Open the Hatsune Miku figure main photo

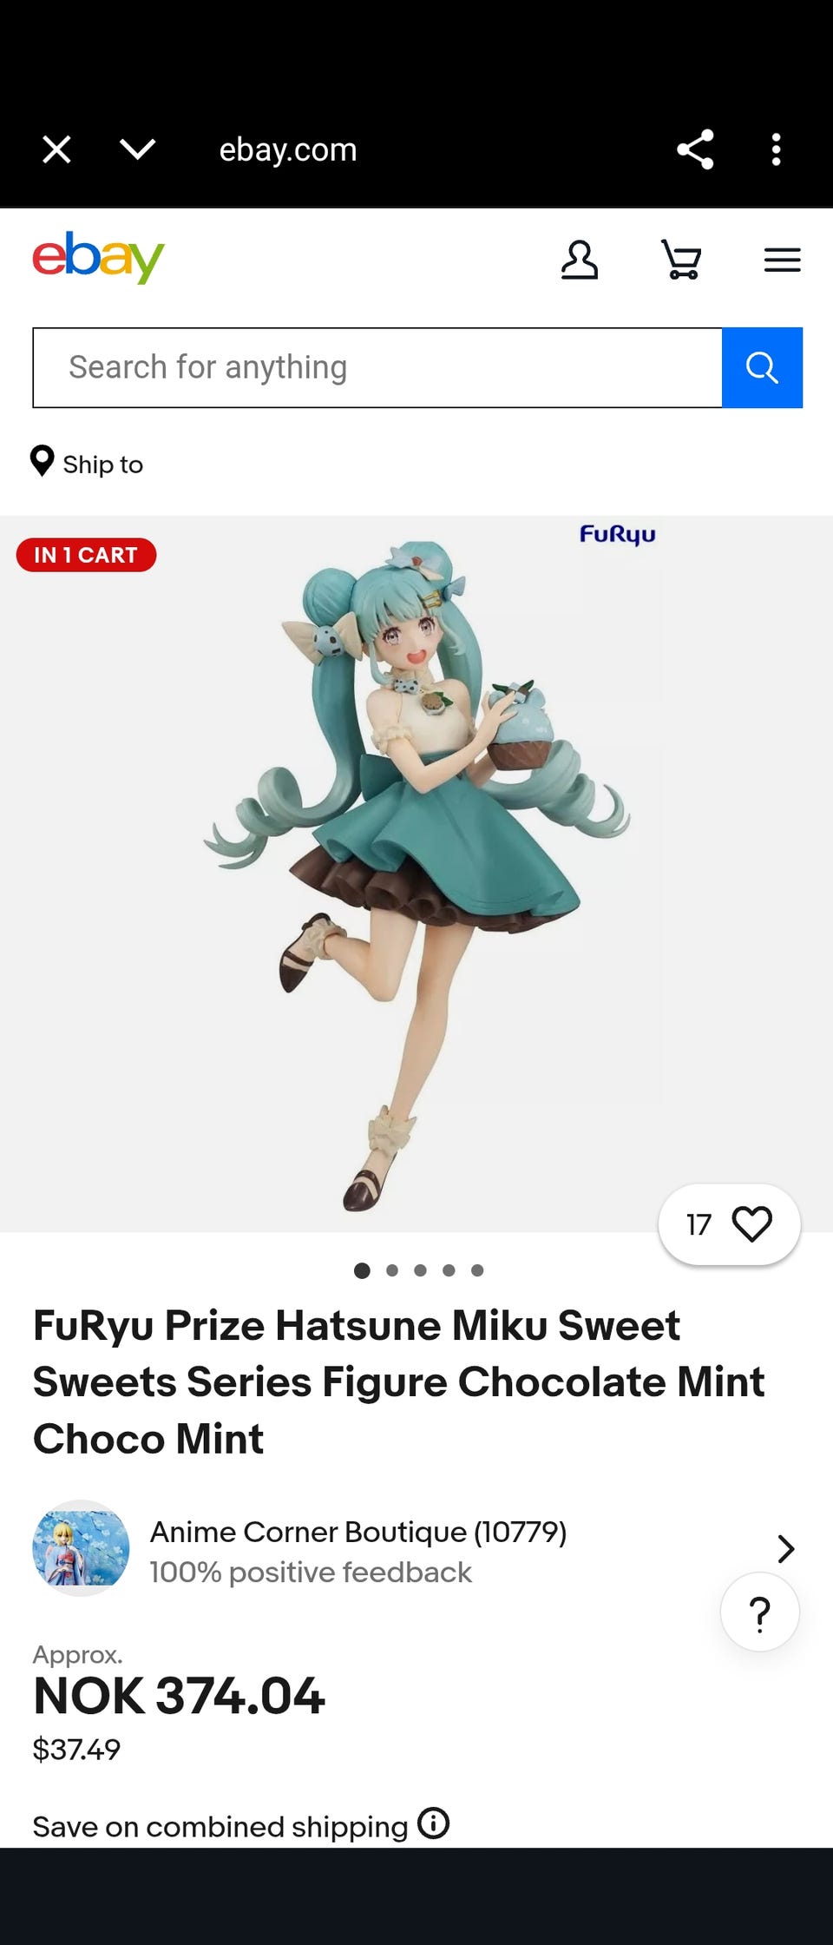point(416,874)
